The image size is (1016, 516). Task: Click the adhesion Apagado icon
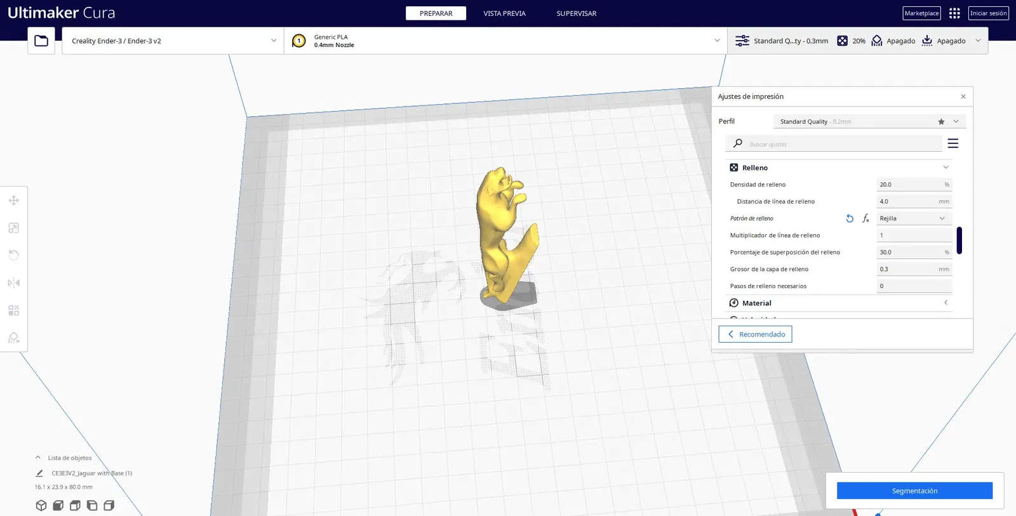927,41
